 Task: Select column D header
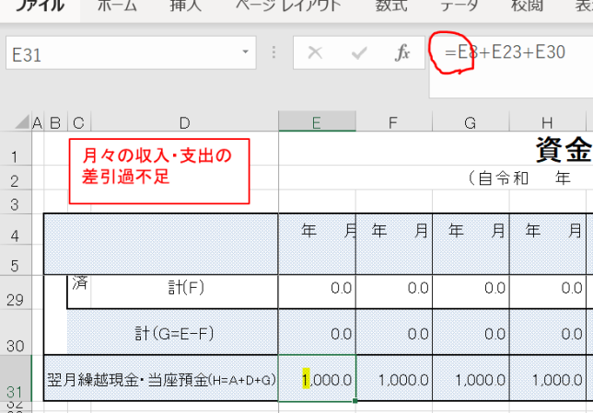(184, 122)
